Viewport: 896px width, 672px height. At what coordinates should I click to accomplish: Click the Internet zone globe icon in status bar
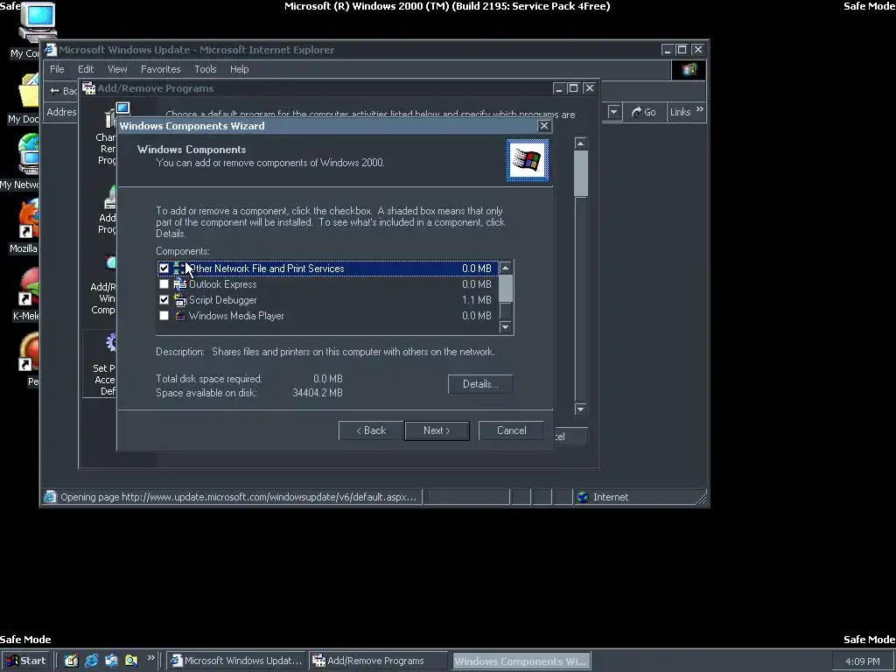click(583, 497)
